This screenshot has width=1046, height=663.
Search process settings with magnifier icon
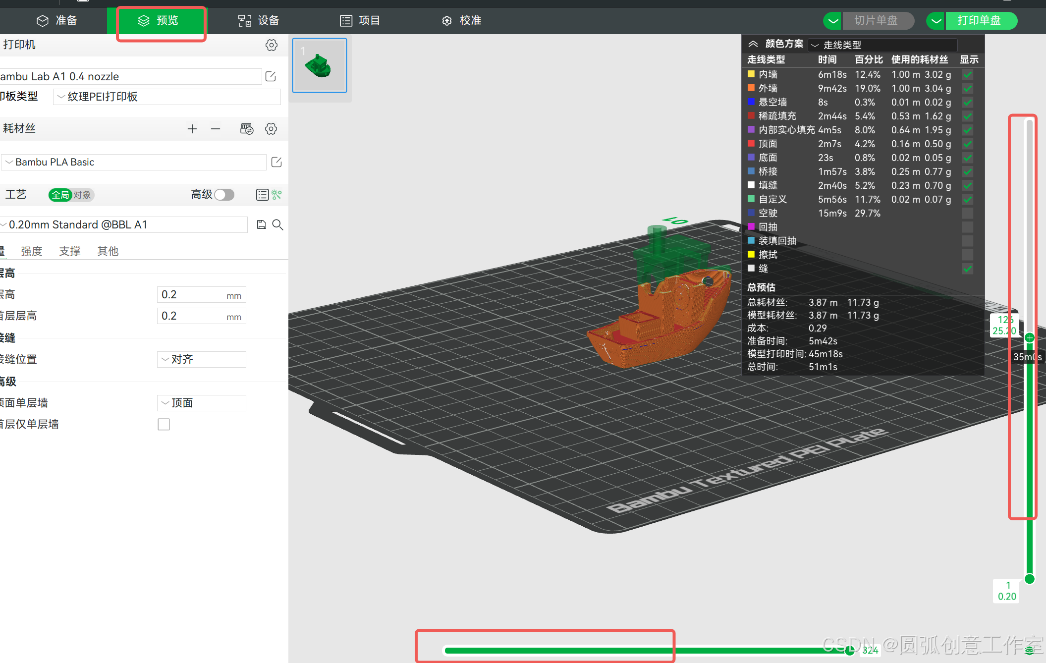278,224
